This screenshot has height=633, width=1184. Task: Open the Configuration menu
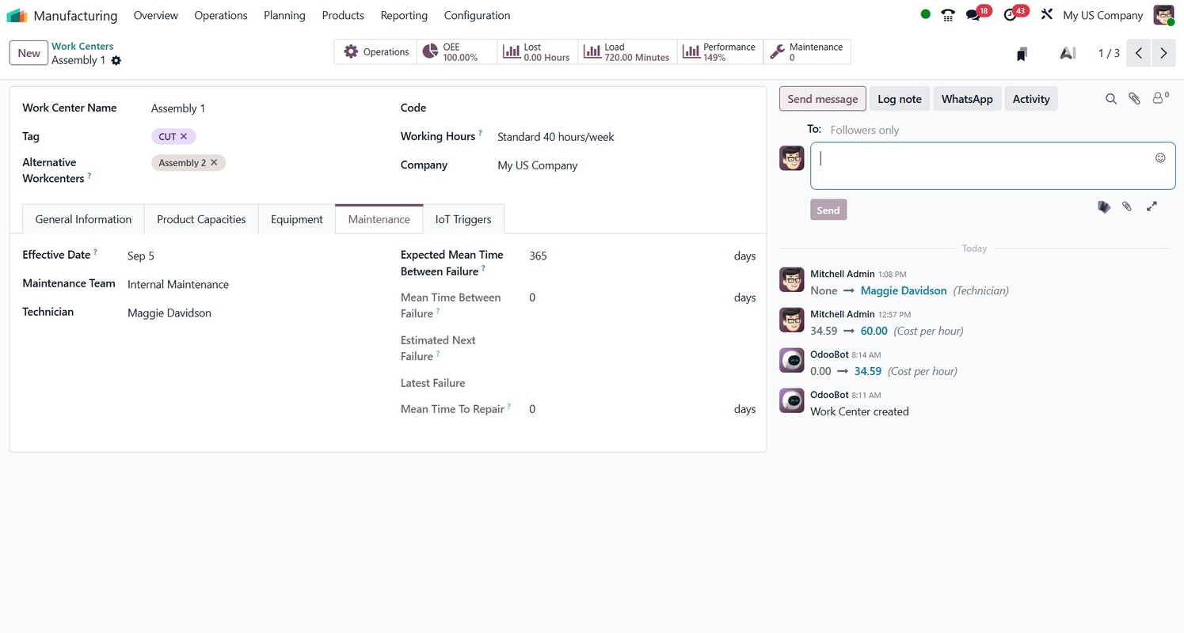click(x=477, y=15)
